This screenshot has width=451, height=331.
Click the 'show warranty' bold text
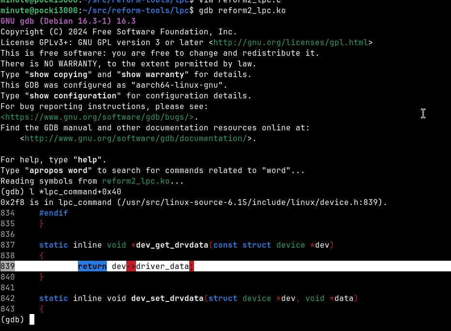click(153, 74)
